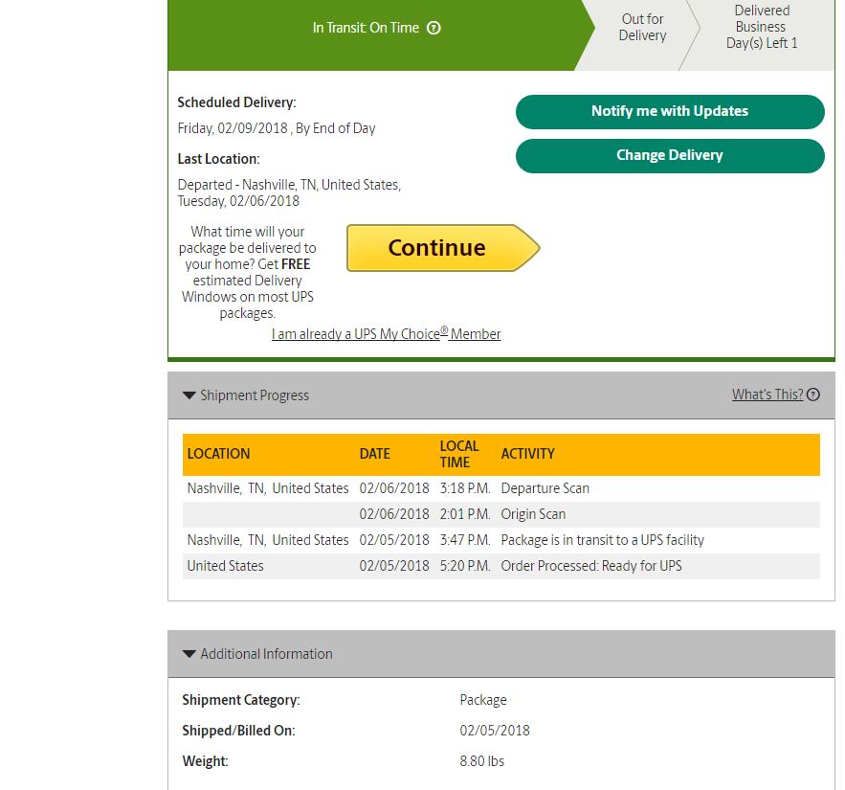Click the LOCAL TIME column header
The image size is (845, 790).
pyautogui.click(x=459, y=454)
